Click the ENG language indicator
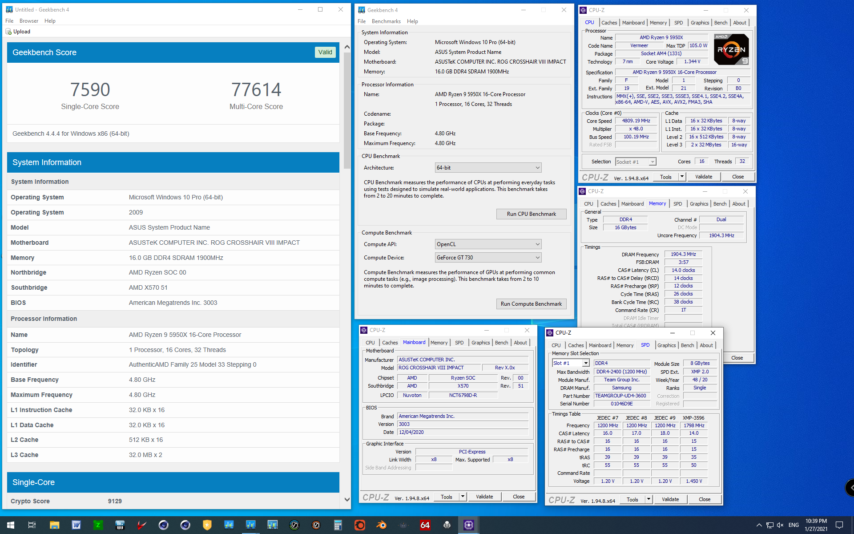Screen dimensions: 854x534 pos(794,525)
